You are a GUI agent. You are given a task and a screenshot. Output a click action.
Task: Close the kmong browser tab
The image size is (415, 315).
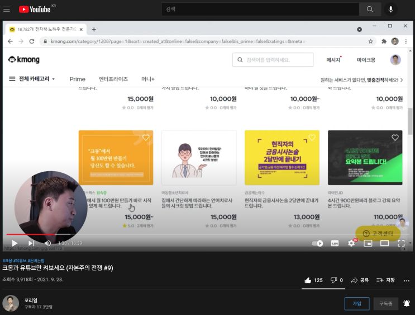pyautogui.click(x=81, y=30)
